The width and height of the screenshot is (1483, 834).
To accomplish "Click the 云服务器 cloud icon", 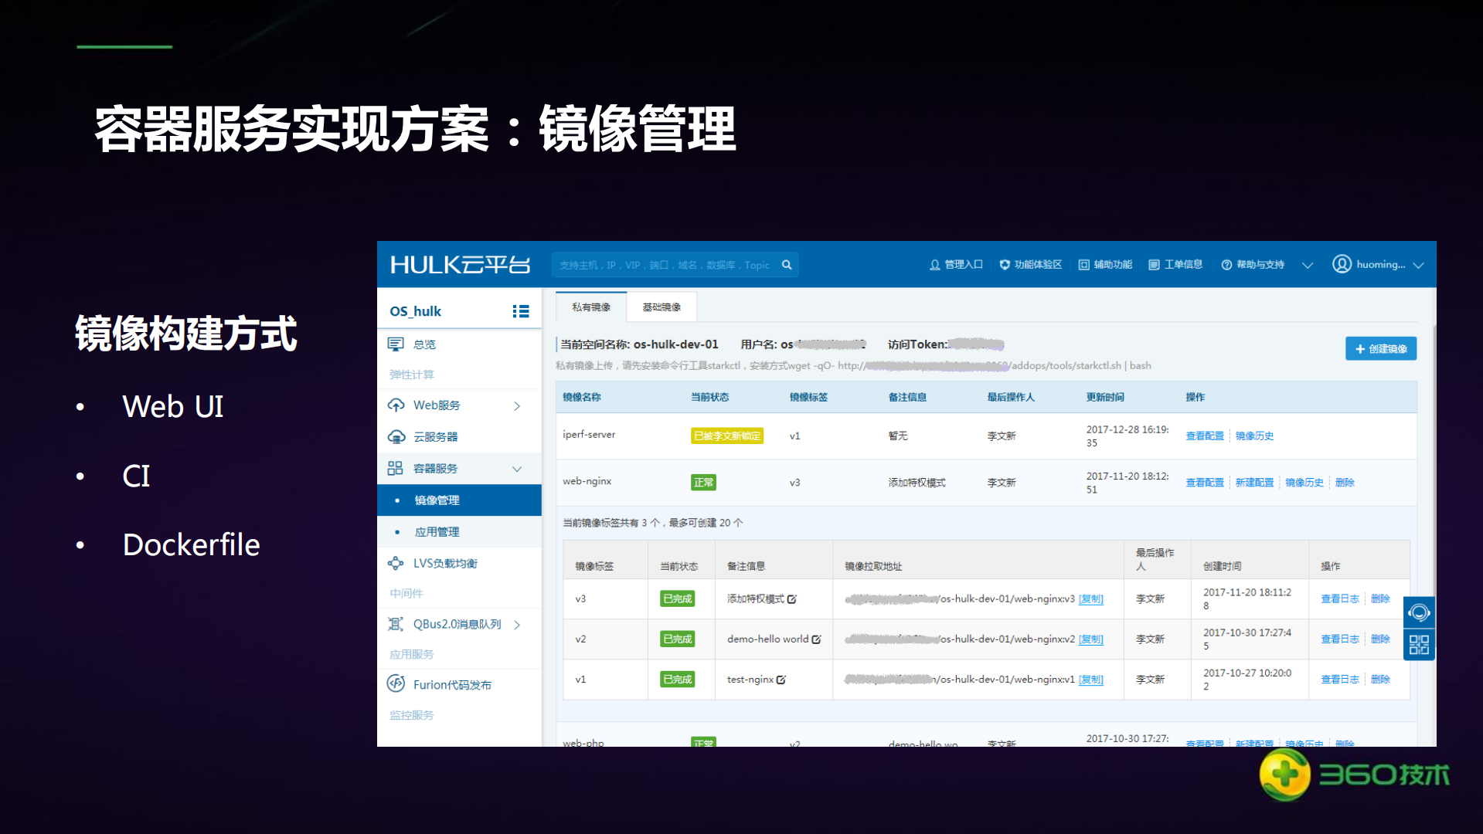I will tap(396, 436).
